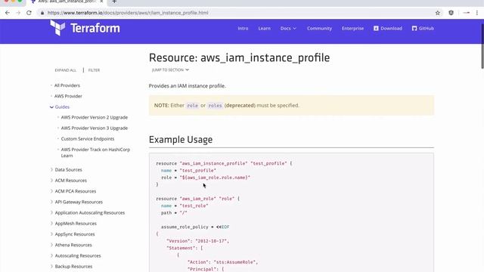Viewport: 484px width, 272px height.
Task: Click the Download icon in navbar
Action: click(376, 29)
